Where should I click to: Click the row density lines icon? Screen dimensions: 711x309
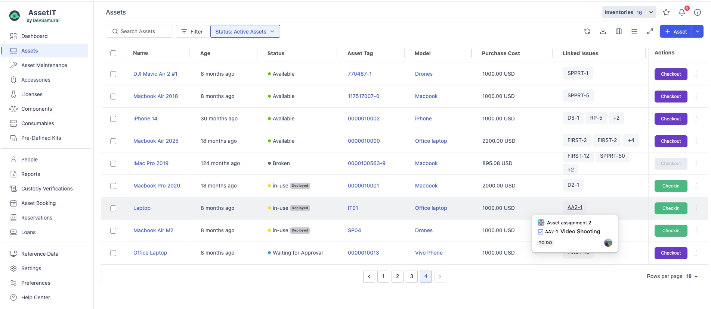634,31
